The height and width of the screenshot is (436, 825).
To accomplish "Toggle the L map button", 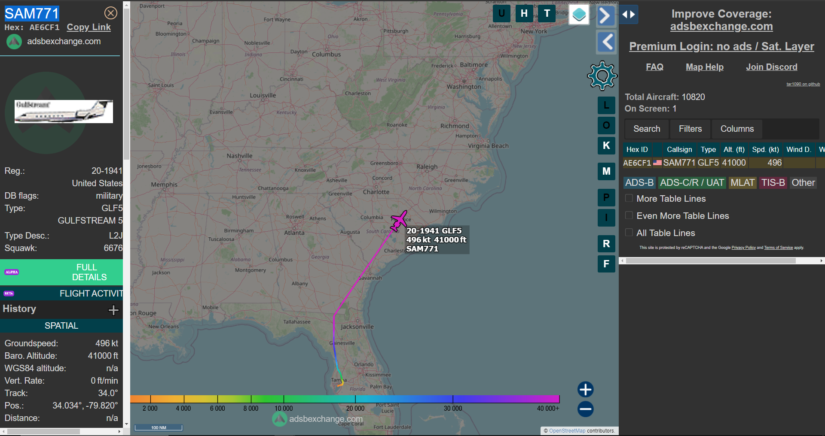I will click(606, 105).
